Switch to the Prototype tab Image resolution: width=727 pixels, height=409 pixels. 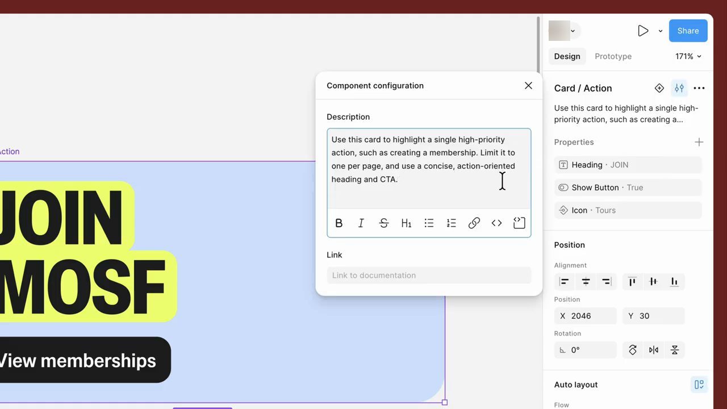pos(613,56)
